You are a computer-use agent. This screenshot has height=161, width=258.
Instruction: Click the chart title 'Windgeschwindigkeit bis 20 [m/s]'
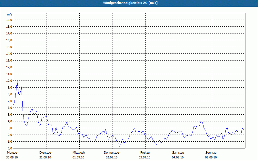pyautogui.click(x=130, y=3)
